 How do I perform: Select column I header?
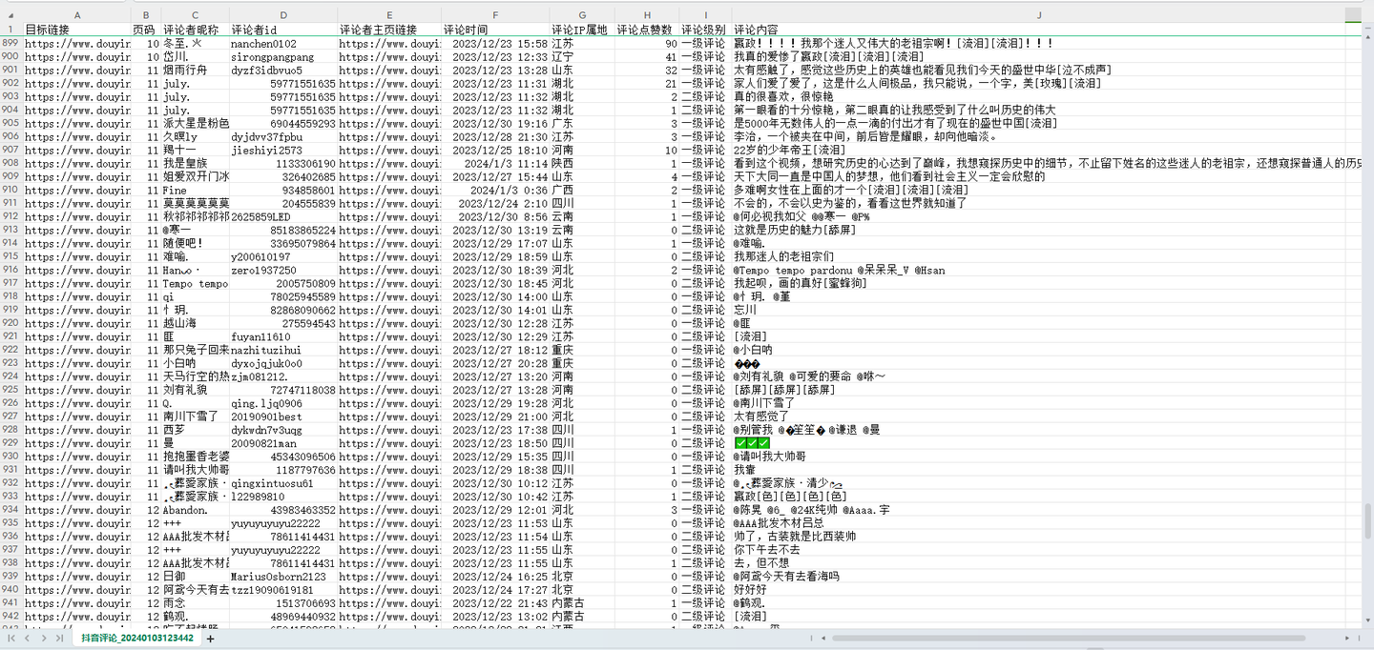point(704,15)
